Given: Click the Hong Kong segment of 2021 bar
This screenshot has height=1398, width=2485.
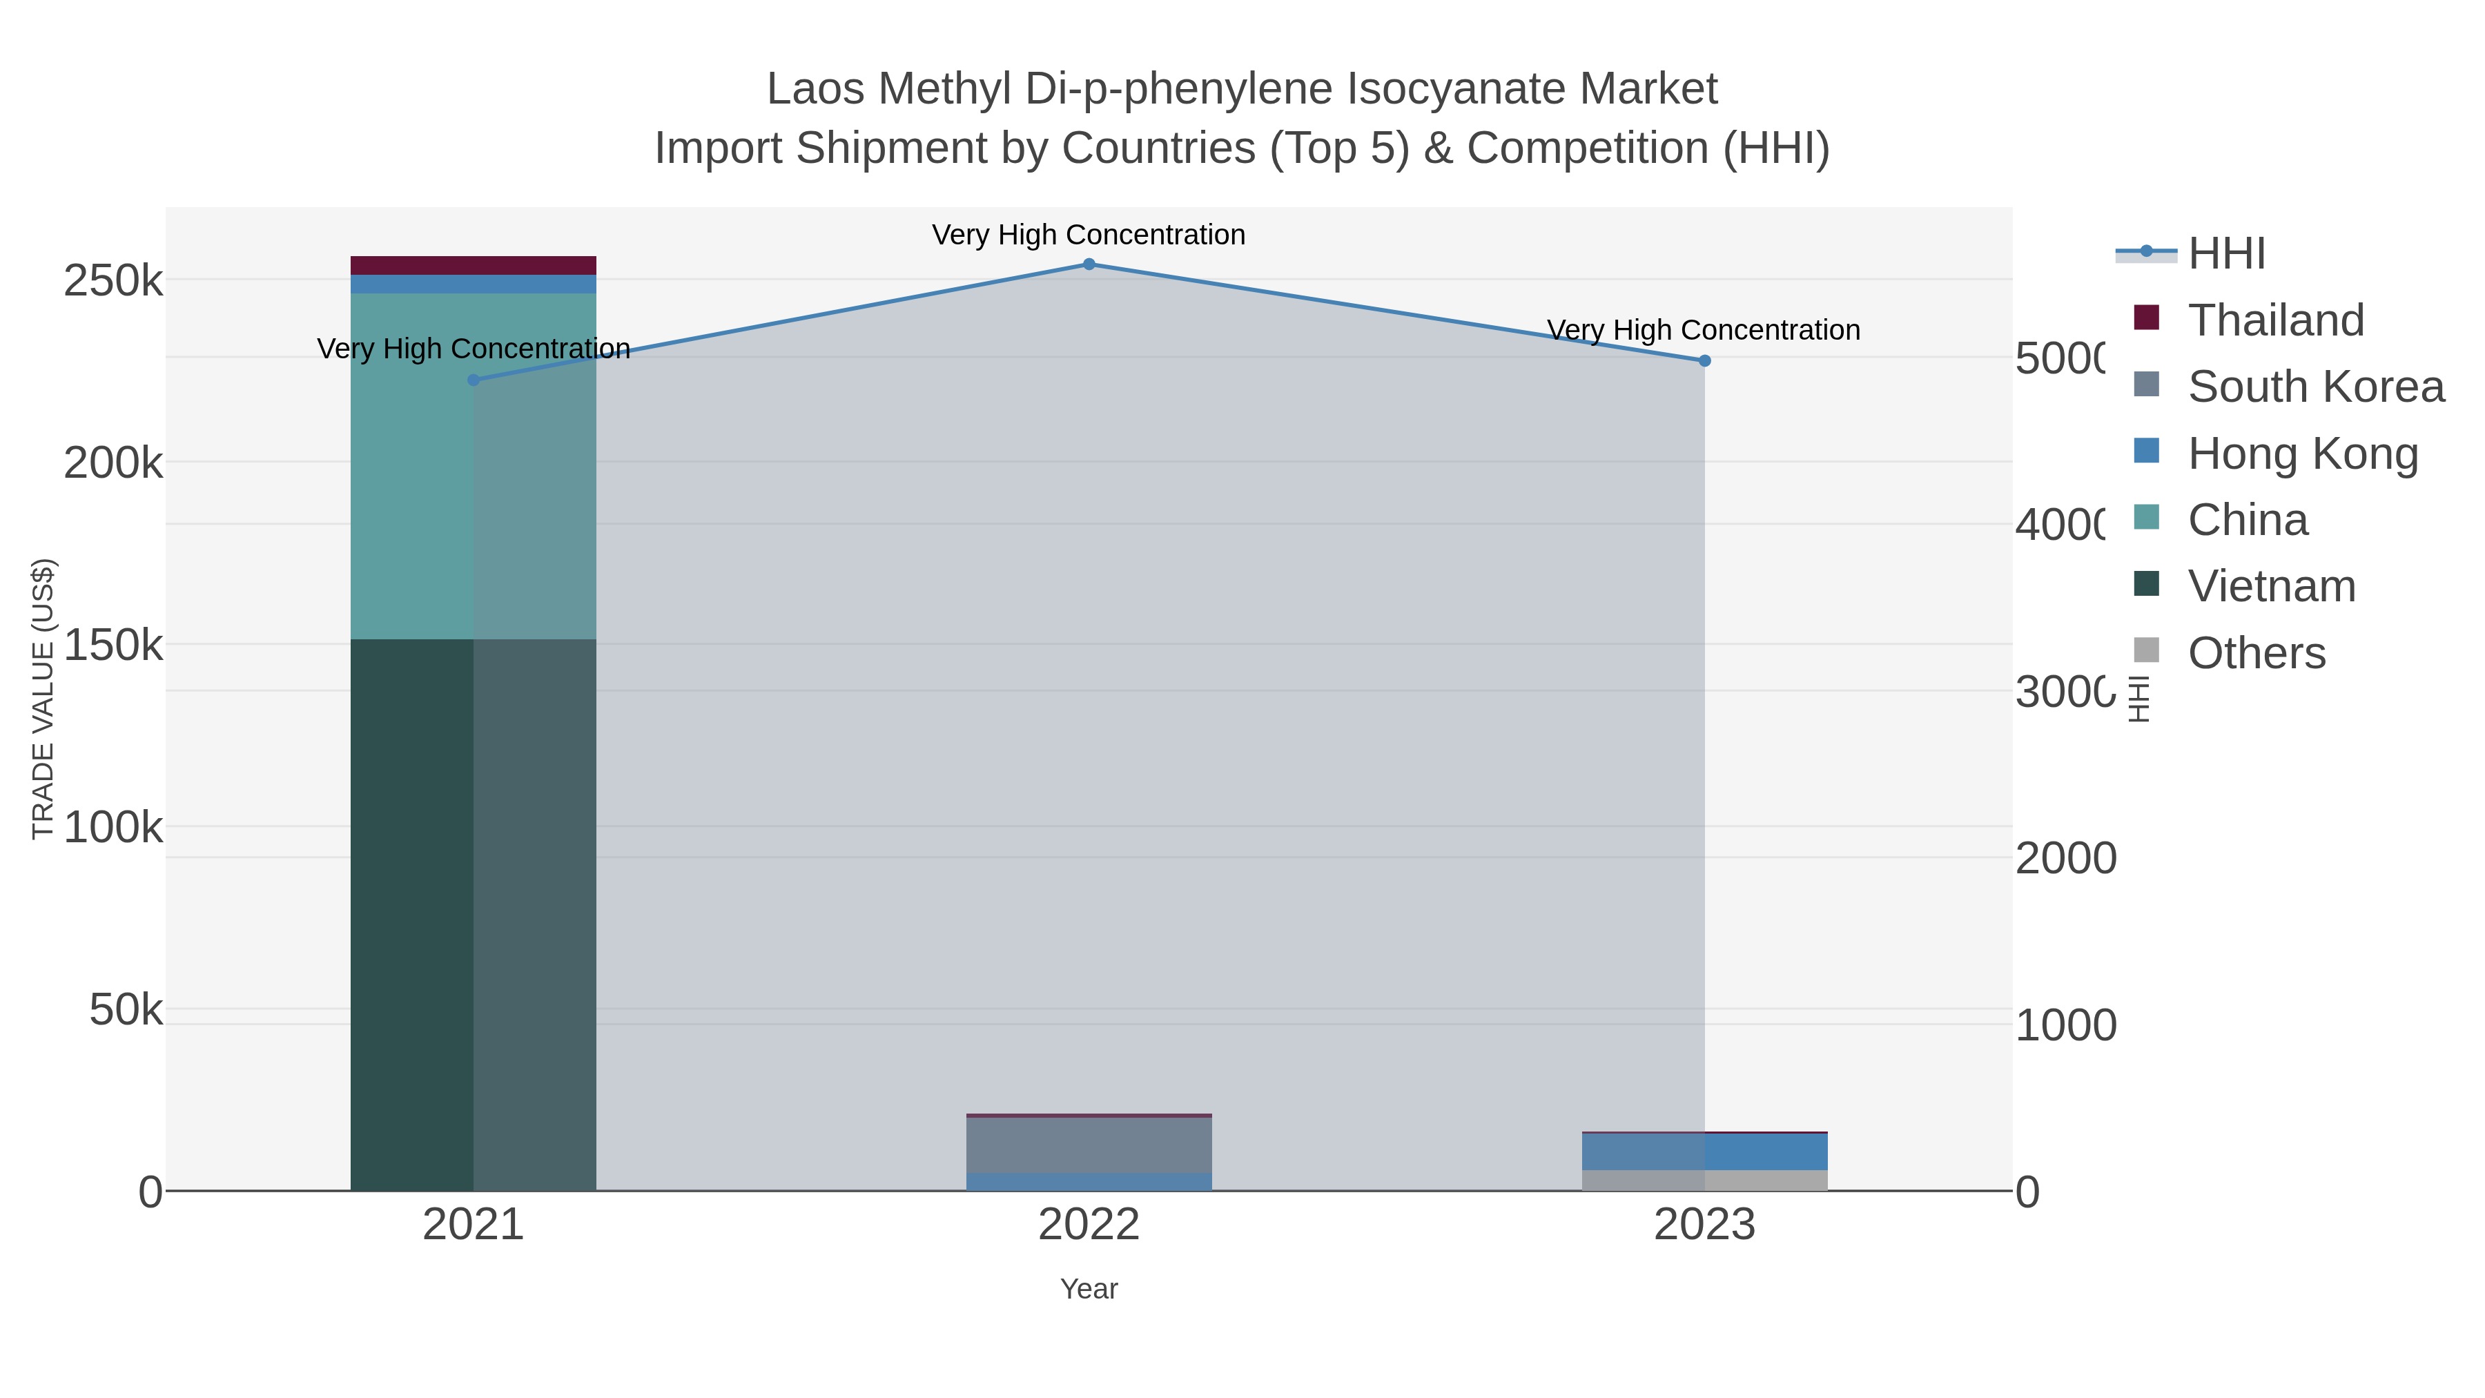Looking at the screenshot, I should click(474, 284).
